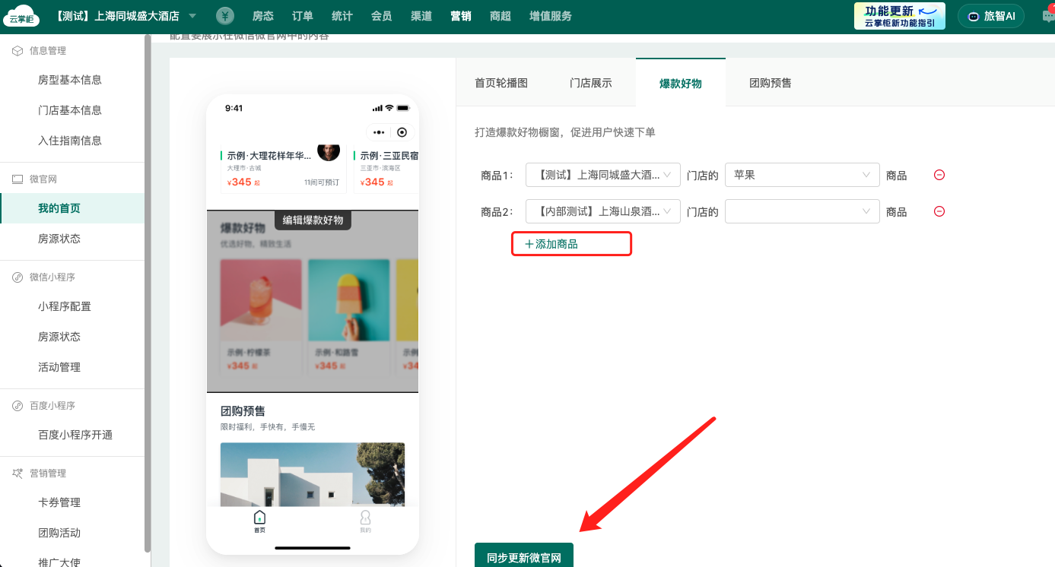Click 示例·三亚民宿 card in preview
The width and height of the screenshot is (1055, 567).
tap(386, 169)
